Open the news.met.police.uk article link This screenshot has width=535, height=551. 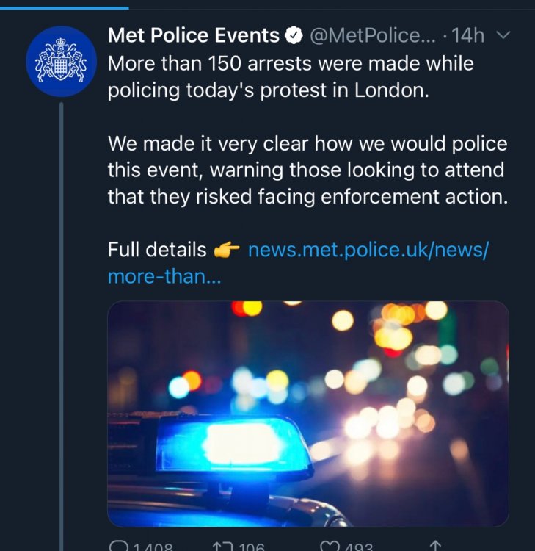[x=368, y=250]
